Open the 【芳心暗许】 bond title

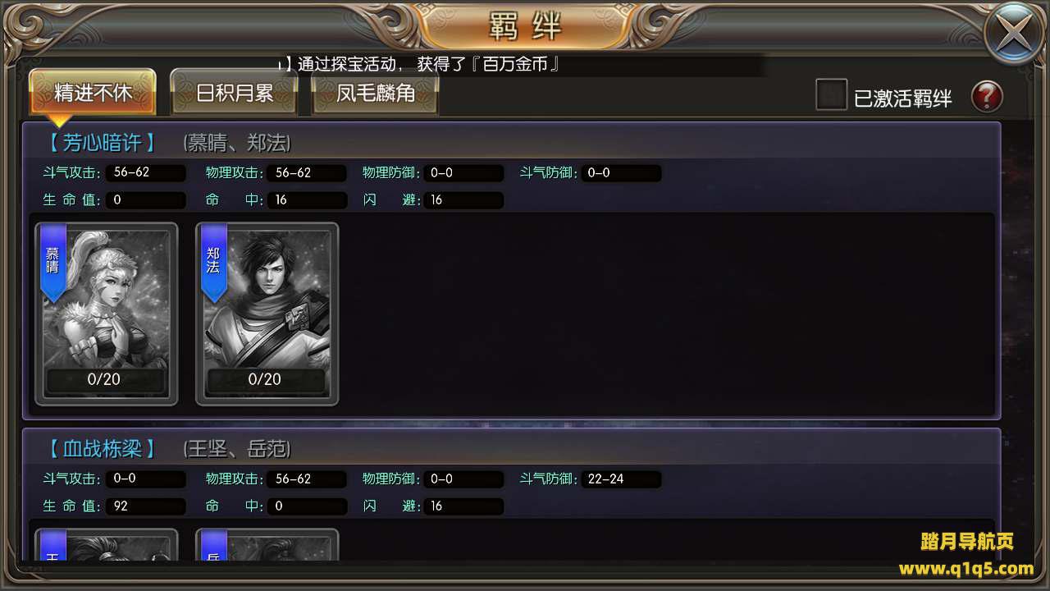[x=101, y=143]
